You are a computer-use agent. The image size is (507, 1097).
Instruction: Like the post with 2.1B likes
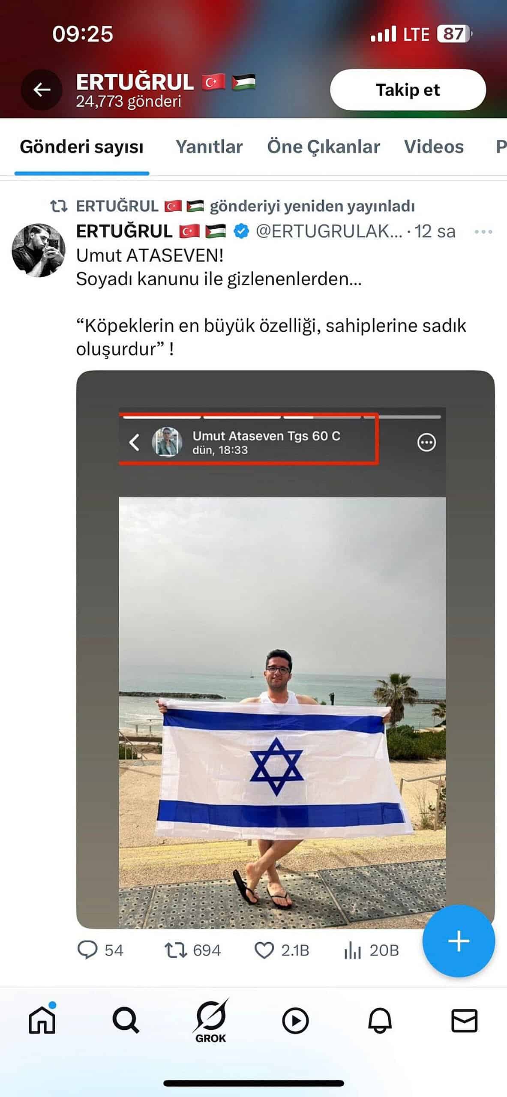point(282,950)
